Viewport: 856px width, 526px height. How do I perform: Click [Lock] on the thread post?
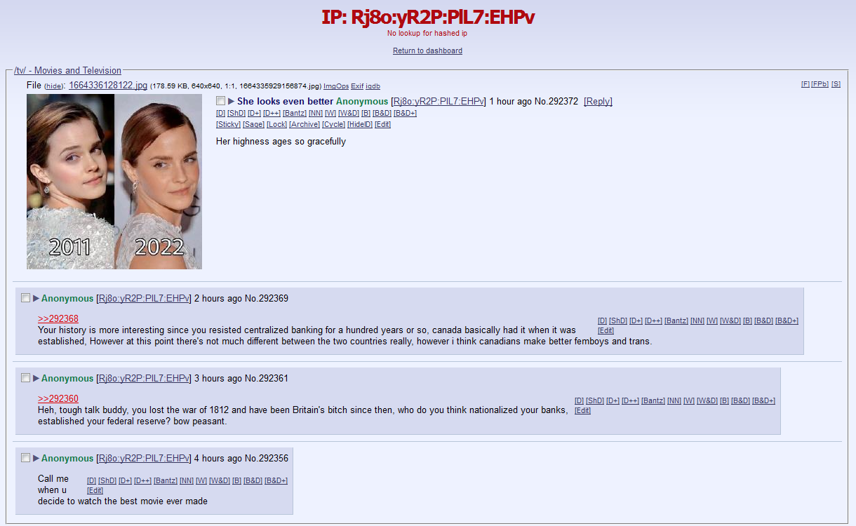tap(276, 125)
